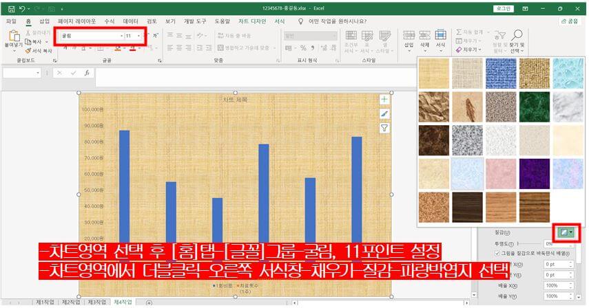This screenshot has width=589, height=308.
Task: Open the Name Box dropdown arrow
Action: coord(38,73)
